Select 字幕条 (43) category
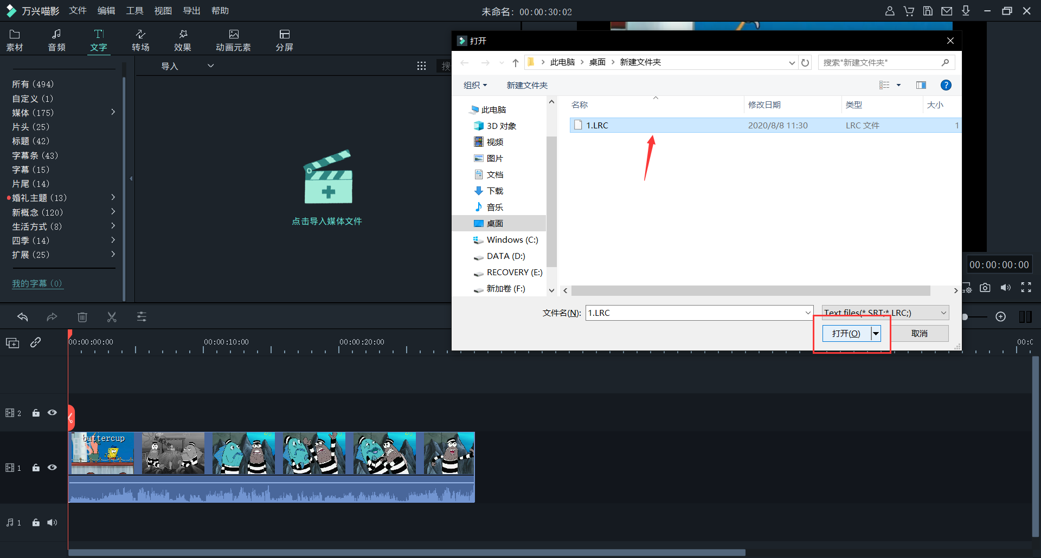Image resolution: width=1041 pixels, height=558 pixels. point(35,155)
